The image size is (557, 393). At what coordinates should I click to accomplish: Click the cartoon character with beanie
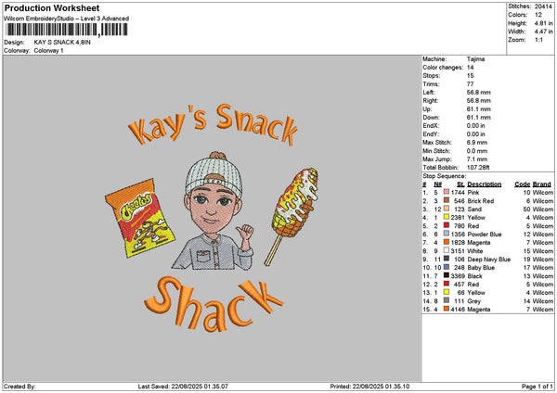(214, 211)
